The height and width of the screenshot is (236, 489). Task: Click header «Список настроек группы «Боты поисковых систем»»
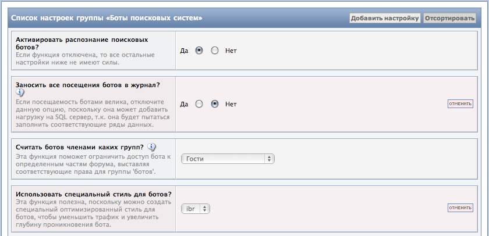pyautogui.click(x=107, y=18)
